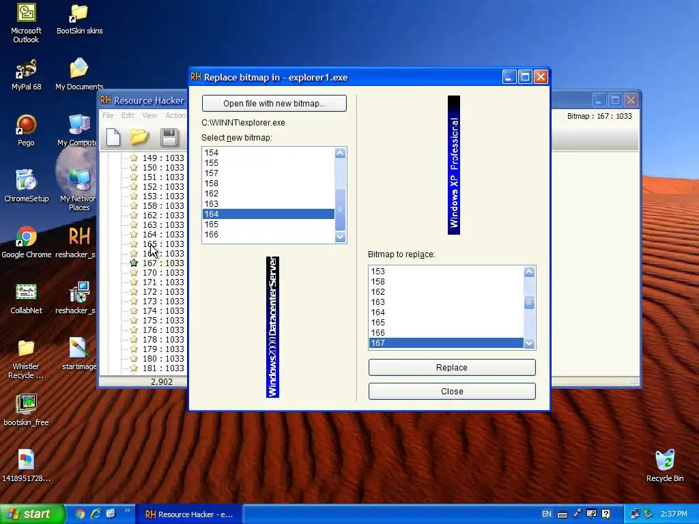Click the Replace button

tap(452, 368)
